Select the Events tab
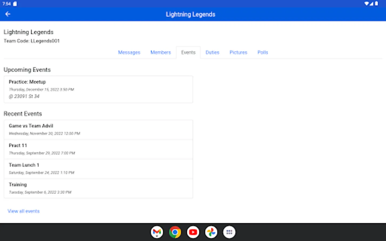 (188, 52)
